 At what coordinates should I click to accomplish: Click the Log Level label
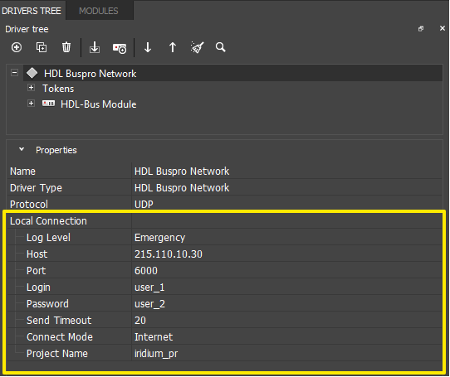(x=48, y=238)
